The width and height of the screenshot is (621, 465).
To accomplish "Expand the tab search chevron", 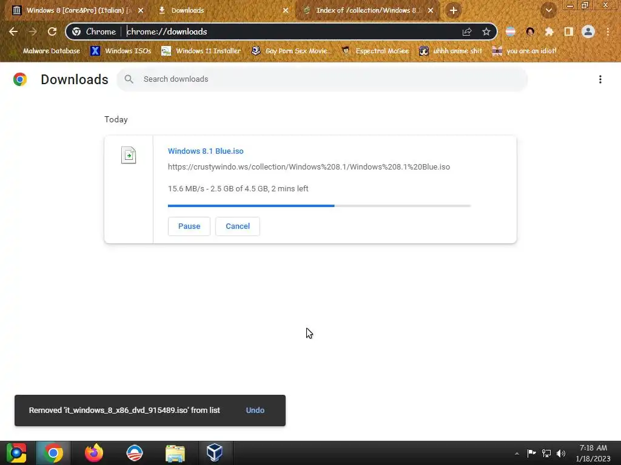I will pos(549,10).
